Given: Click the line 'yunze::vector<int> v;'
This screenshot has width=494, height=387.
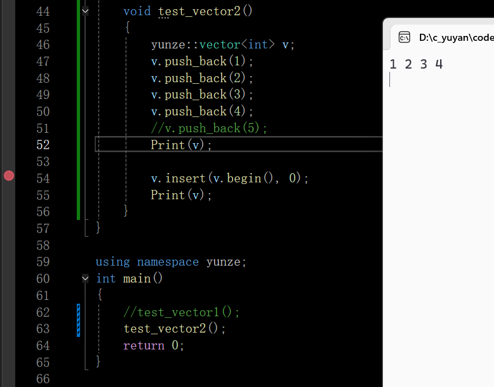Looking at the screenshot, I should click(x=222, y=45).
